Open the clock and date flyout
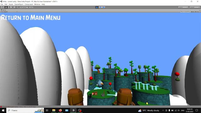The width and height of the screenshot is (201, 113). point(190,110)
